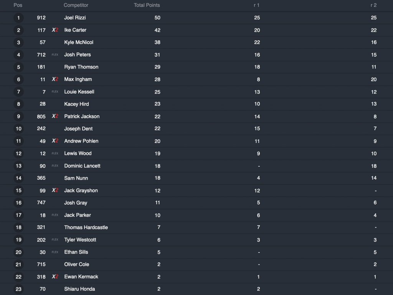
Task: Click the FLEX badge beside Ethan Sills
Action: [x=55, y=252]
